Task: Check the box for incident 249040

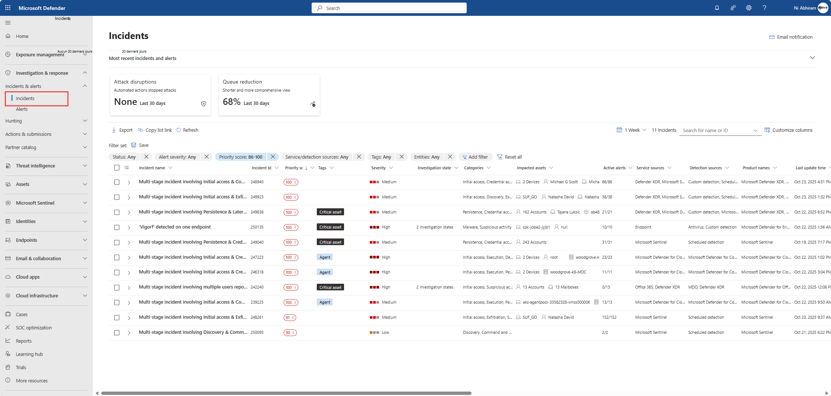Action: pos(117,243)
